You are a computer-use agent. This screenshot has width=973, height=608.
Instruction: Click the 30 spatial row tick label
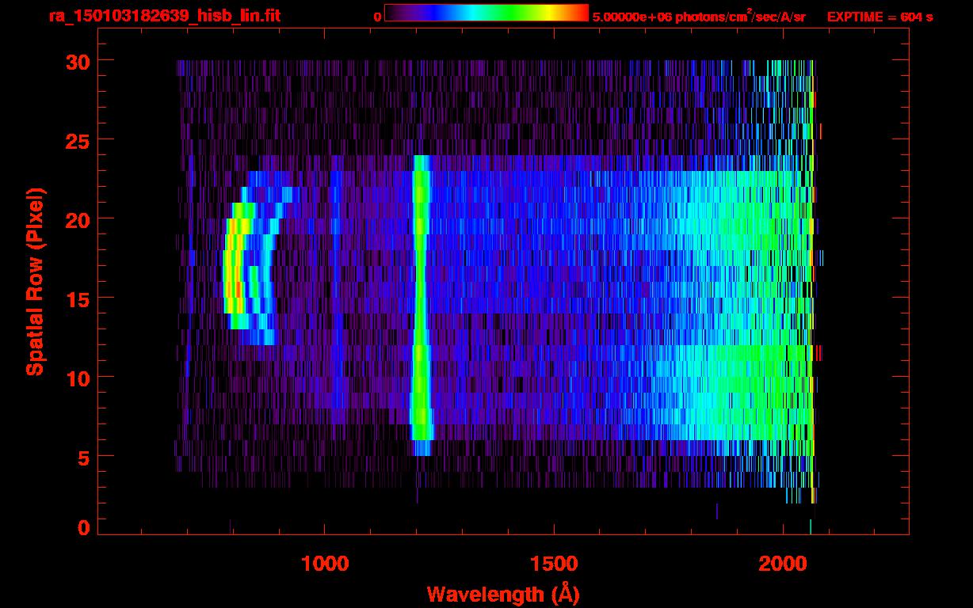click(77, 61)
